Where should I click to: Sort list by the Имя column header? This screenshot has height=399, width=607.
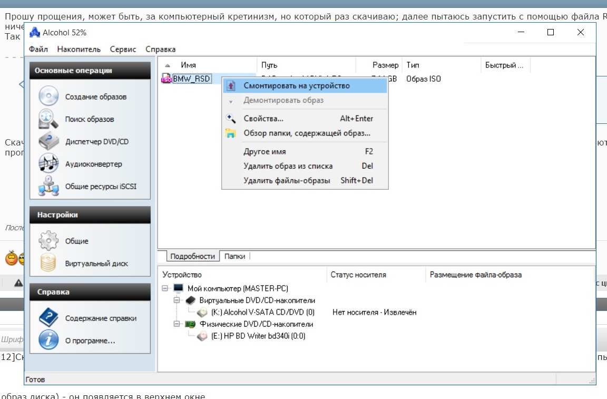coord(188,65)
